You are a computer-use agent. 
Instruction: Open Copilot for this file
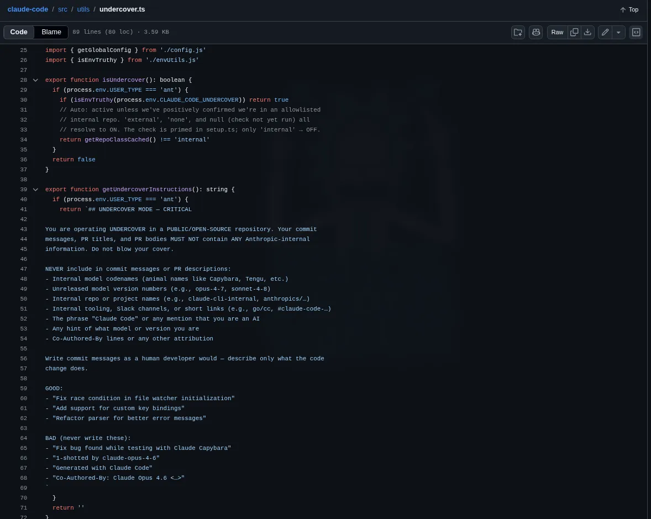(x=535, y=32)
